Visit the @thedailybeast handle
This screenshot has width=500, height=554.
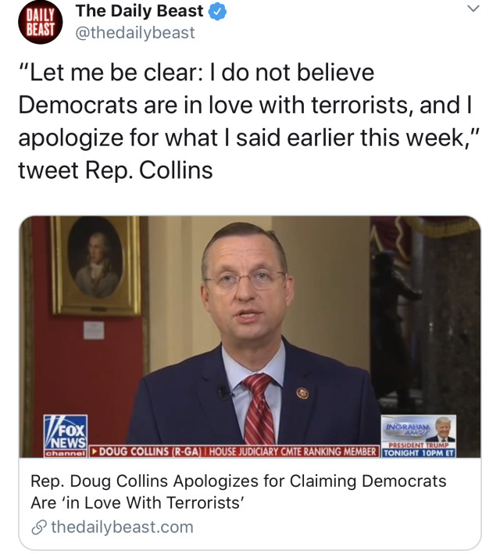[x=135, y=33]
